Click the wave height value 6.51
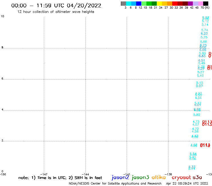The width and height of the screenshot is (212, 186). coord(202,60)
